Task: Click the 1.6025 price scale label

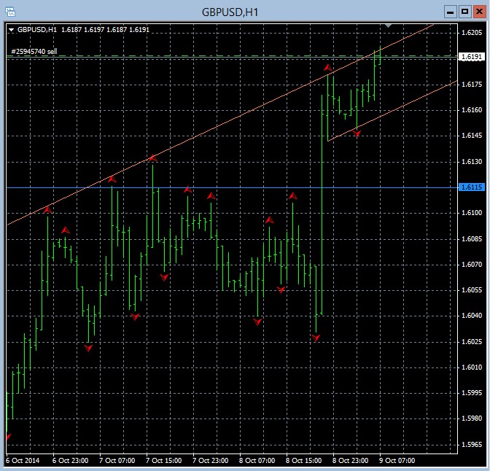Action: 472,342
